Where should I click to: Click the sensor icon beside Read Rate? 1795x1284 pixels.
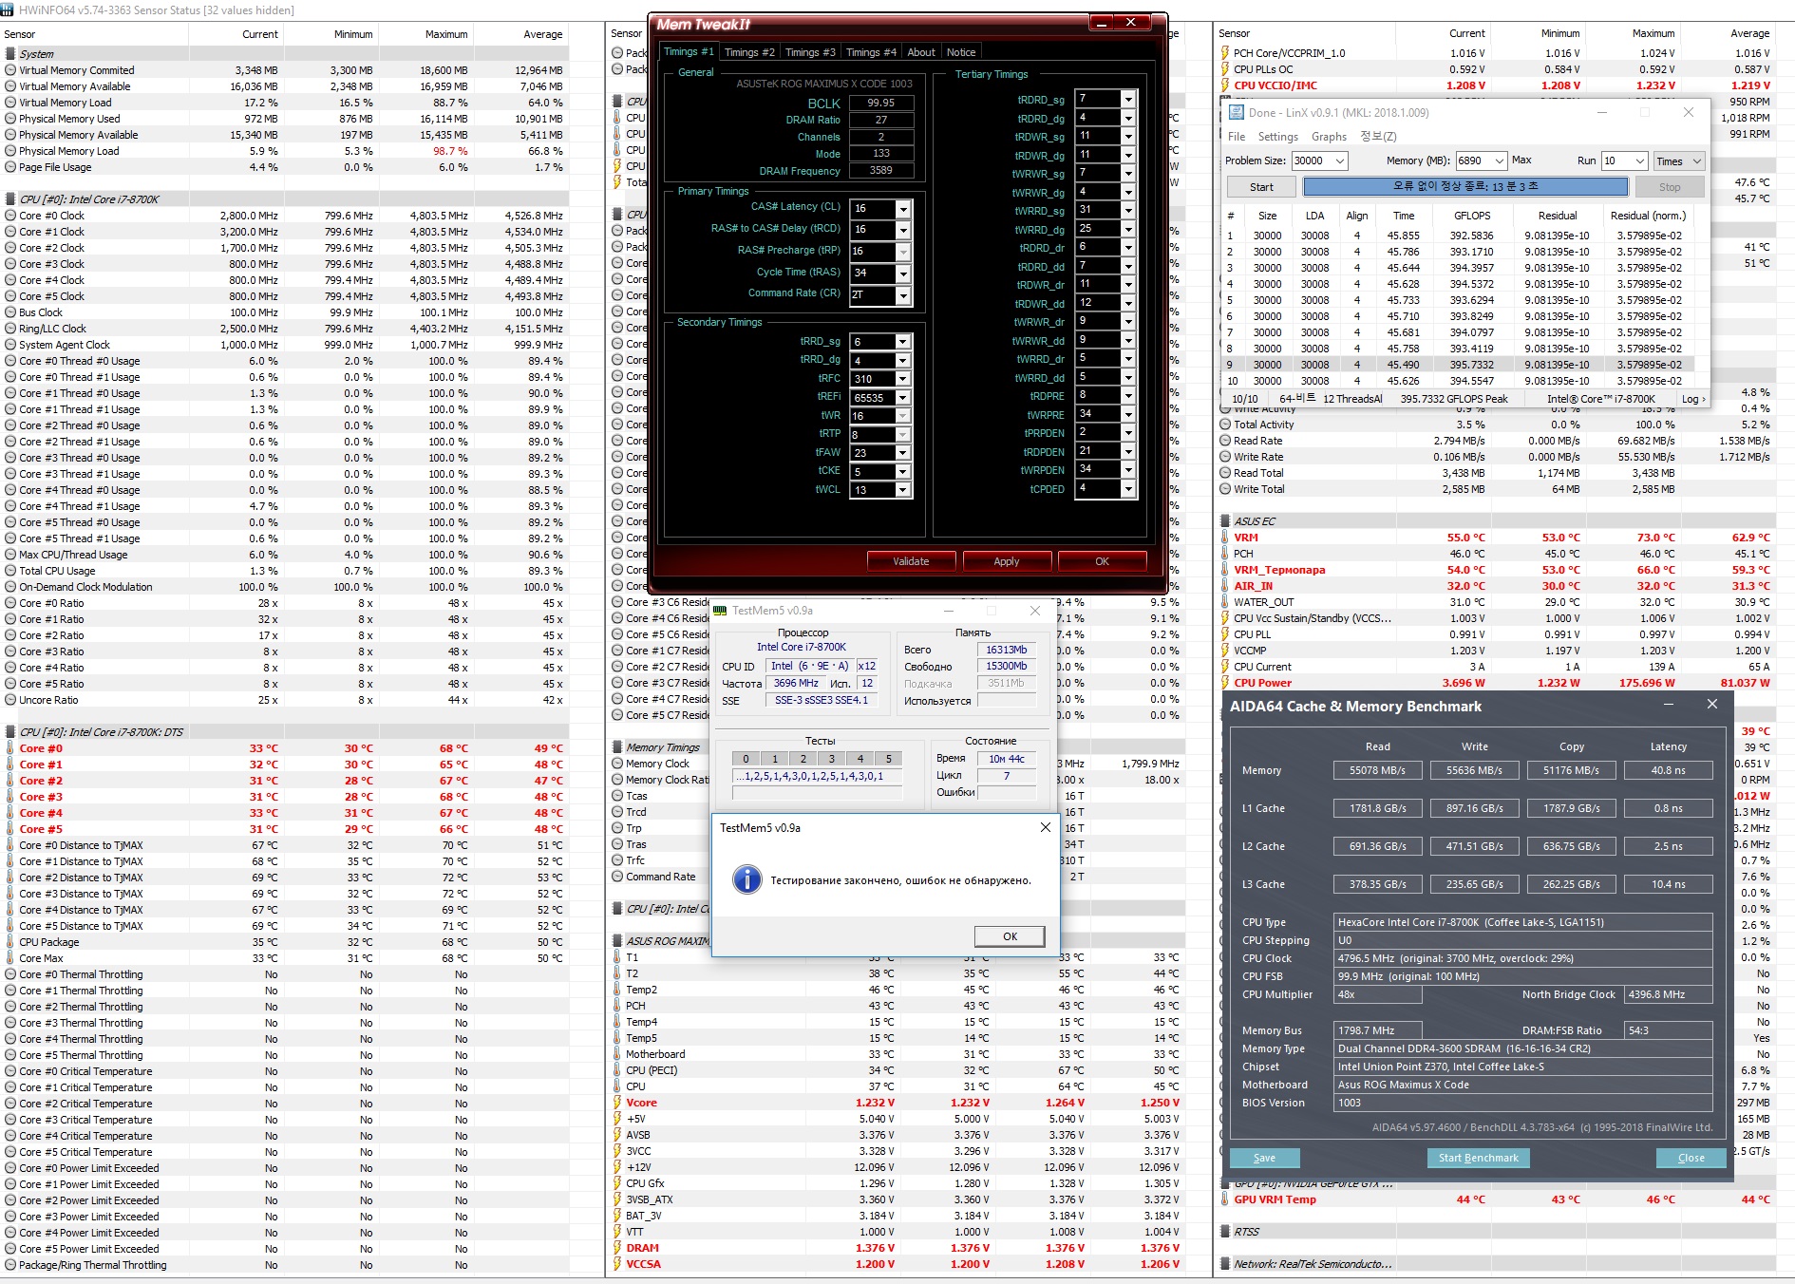1225,441
